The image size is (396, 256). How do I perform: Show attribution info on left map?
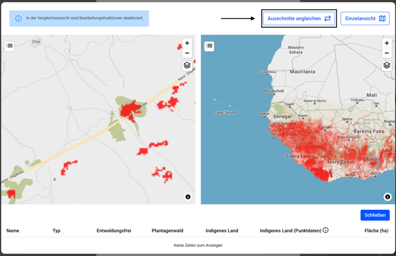point(188,197)
